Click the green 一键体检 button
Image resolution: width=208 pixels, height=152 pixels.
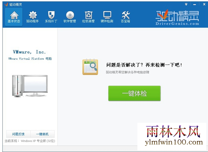click(x=134, y=93)
